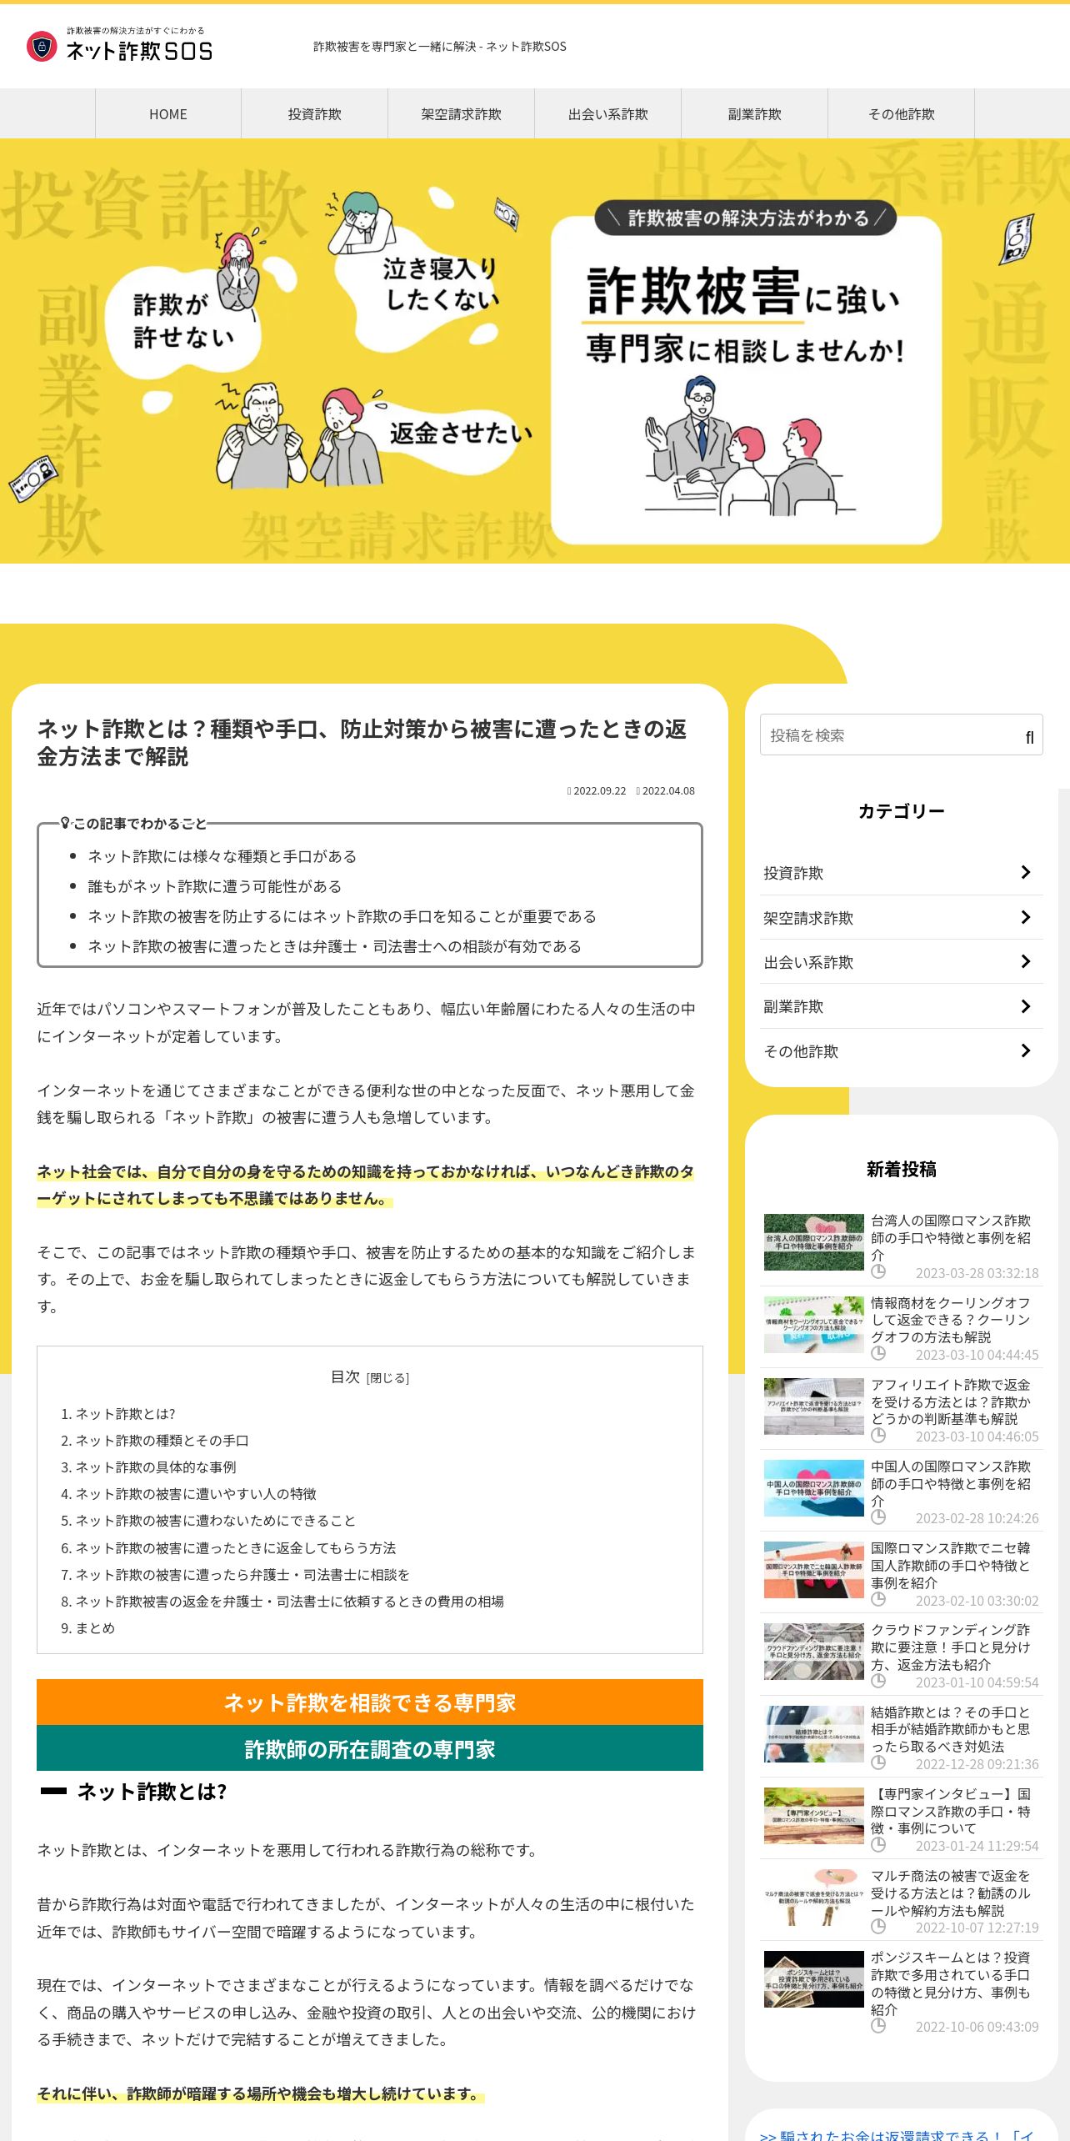This screenshot has width=1070, height=2141.
Task: Open thumbnail for マルチ商法 post
Action: coord(814,1898)
